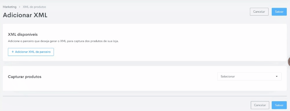This screenshot has height=111, width=290.
Task: Click the XML disponíveis section title
Action: pyautogui.click(x=23, y=35)
